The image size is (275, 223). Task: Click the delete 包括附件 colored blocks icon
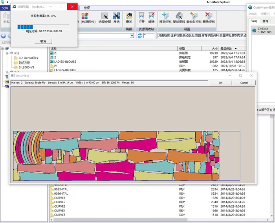pyautogui.click(x=85, y=16)
